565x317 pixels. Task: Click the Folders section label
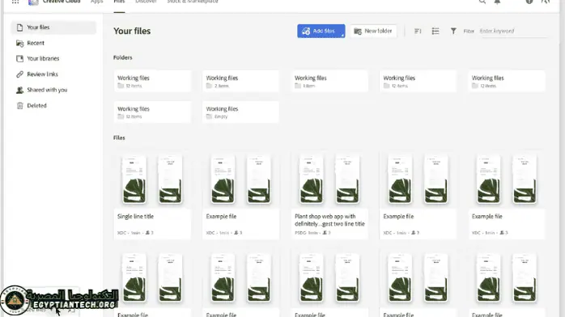pos(122,57)
